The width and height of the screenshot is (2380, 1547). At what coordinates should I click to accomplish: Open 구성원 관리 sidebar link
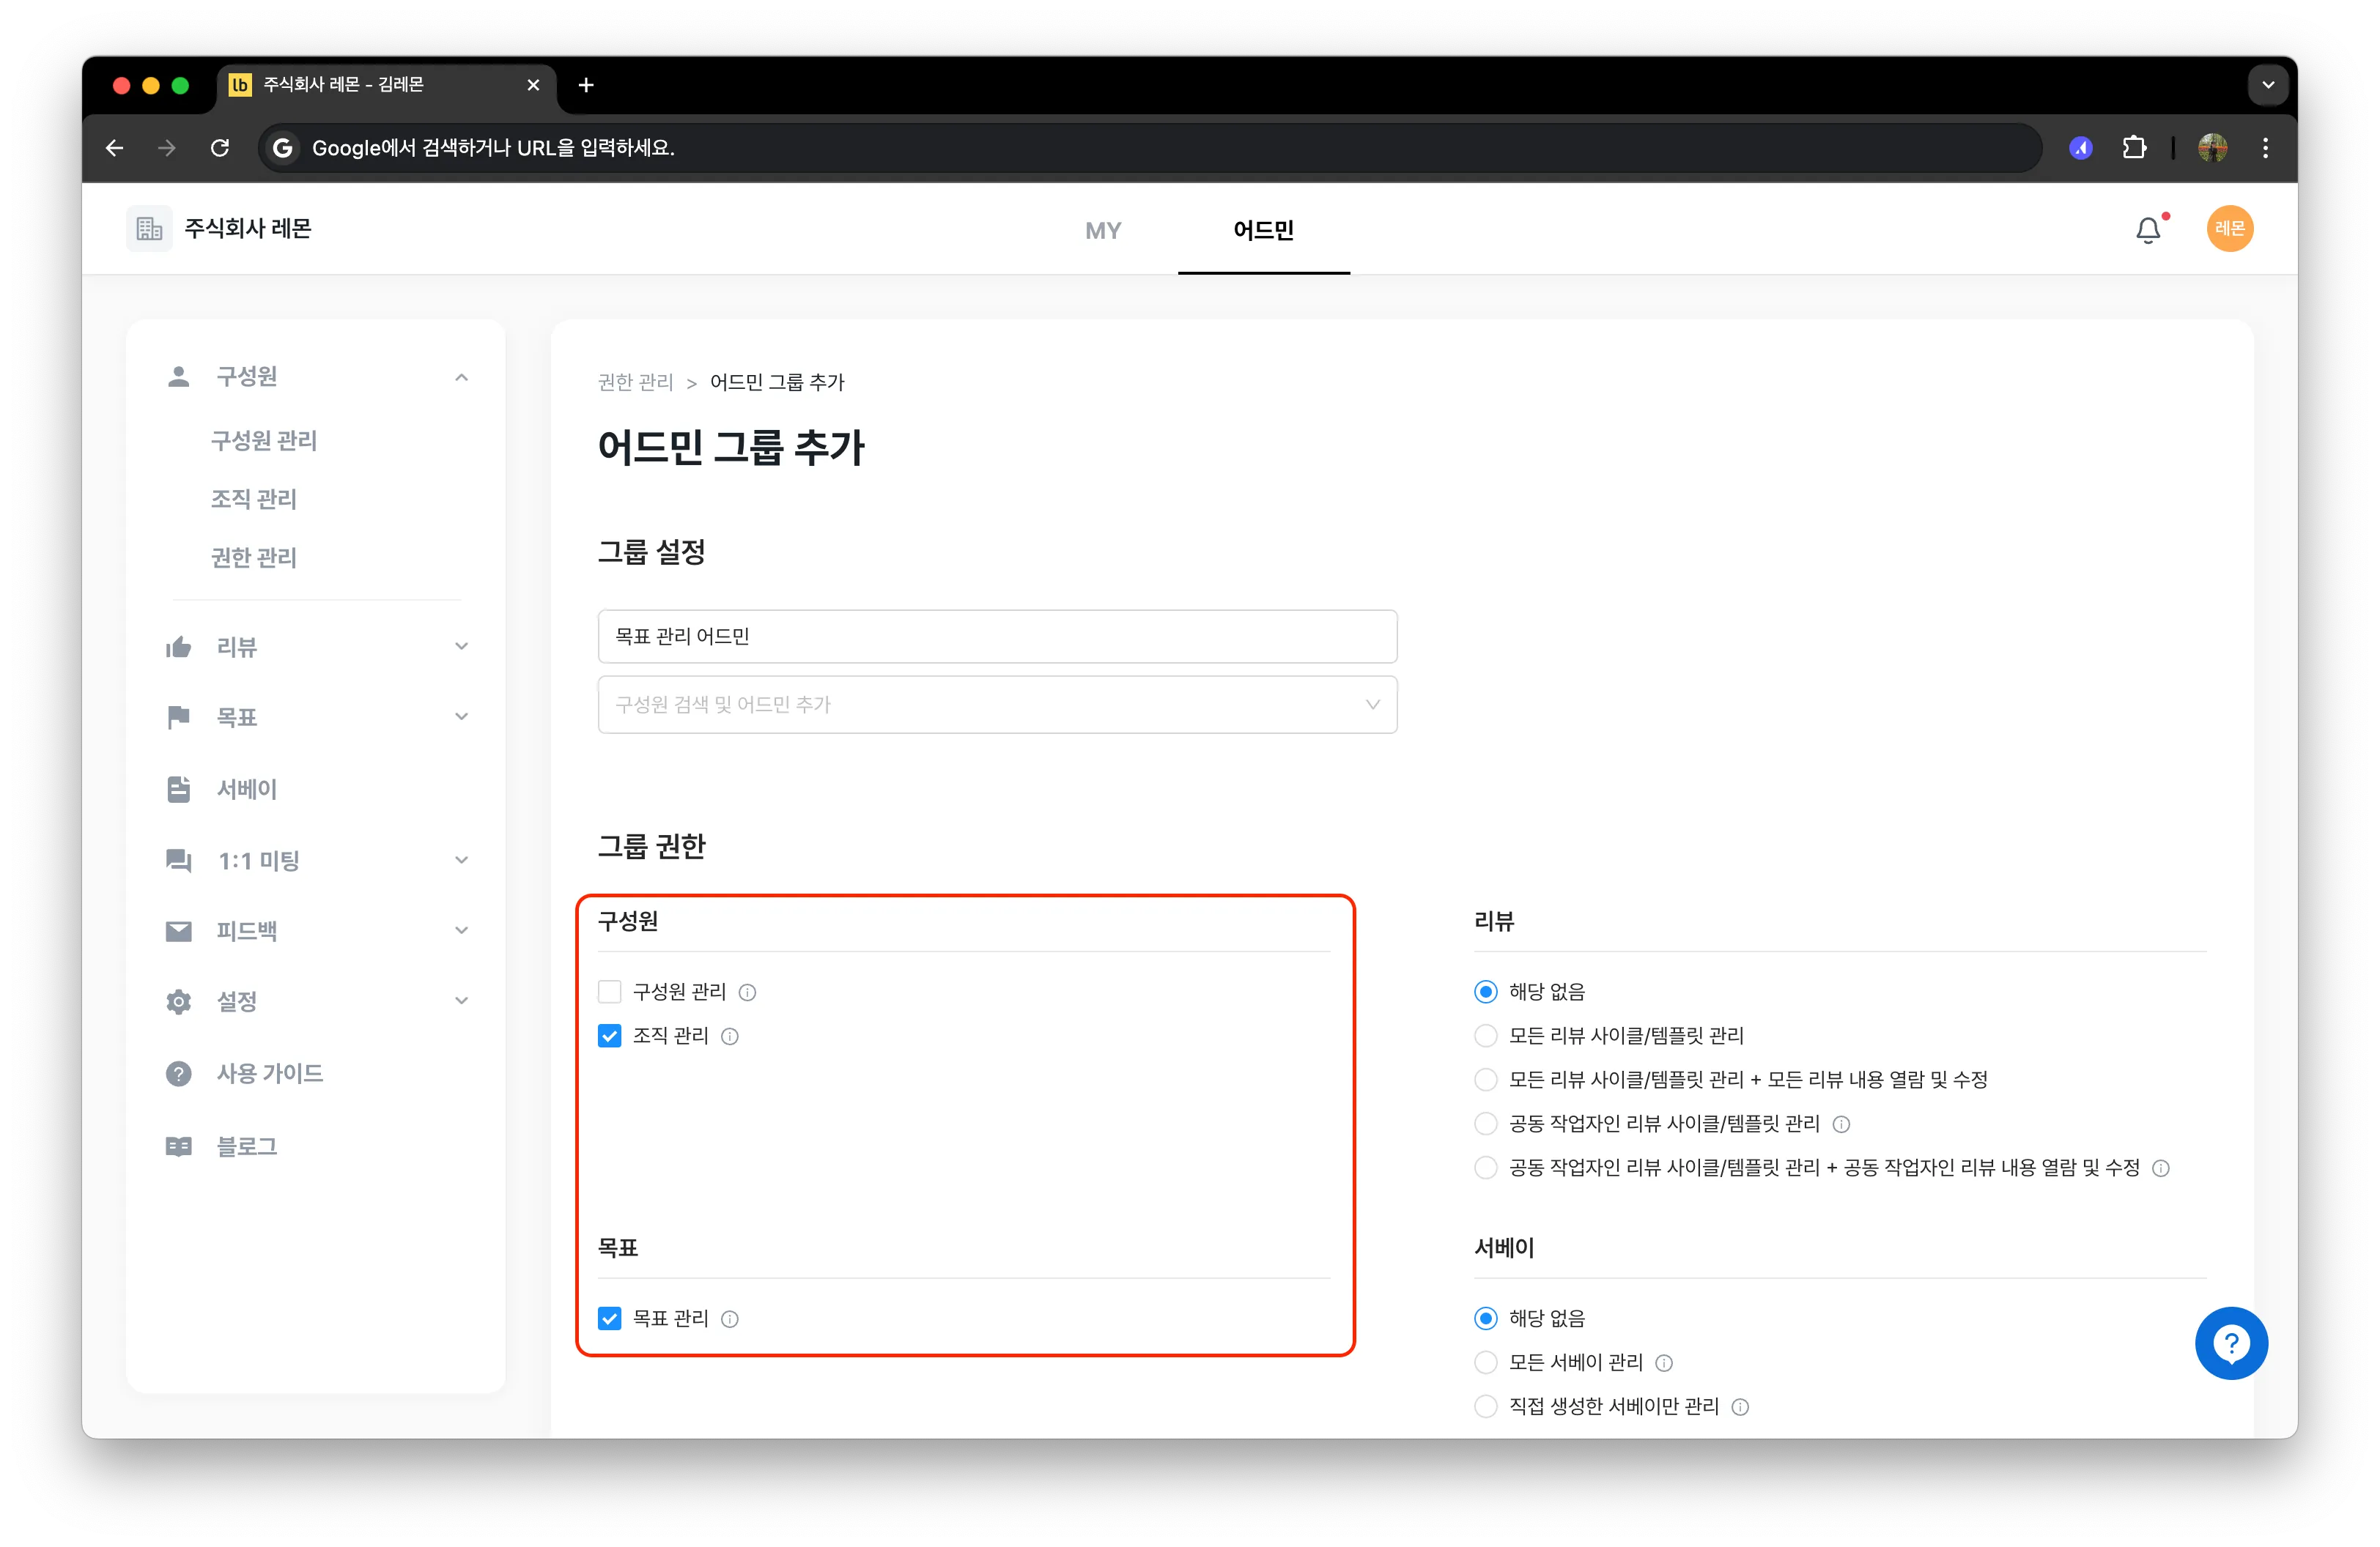tap(263, 441)
